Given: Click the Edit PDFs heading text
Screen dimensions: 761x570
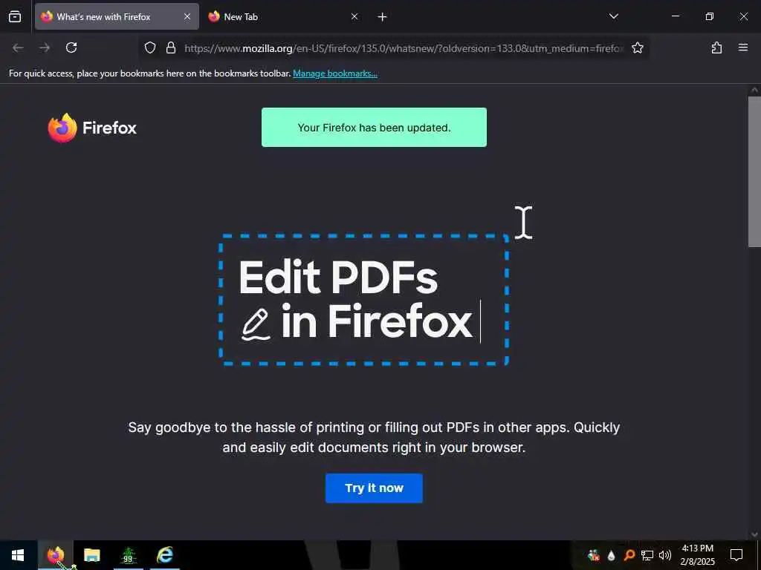Looking at the screenshot, I should [338, 277].
